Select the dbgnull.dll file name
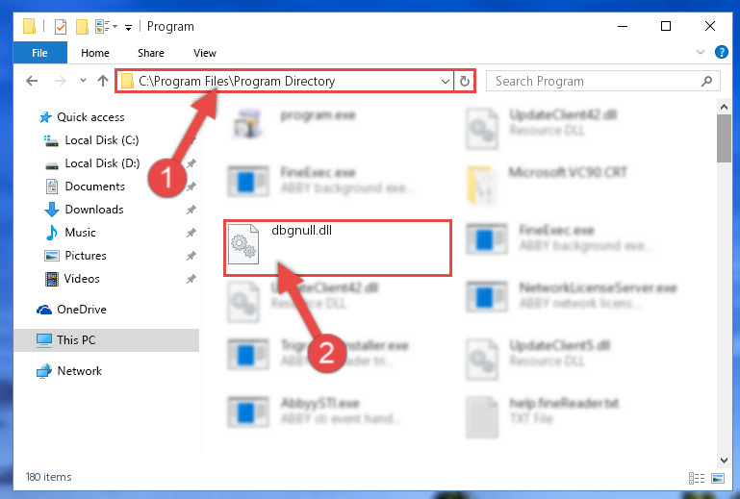 point(301,230)
